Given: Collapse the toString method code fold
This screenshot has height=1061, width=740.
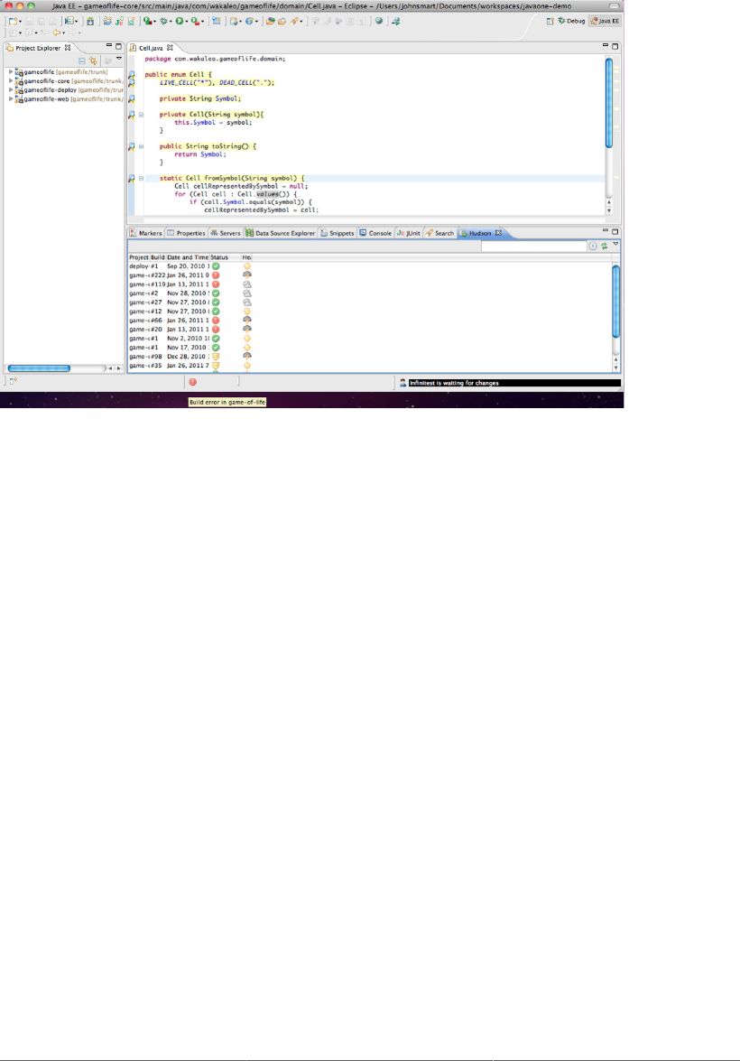Looking at the screenshot, I should (x=142, y=146).
